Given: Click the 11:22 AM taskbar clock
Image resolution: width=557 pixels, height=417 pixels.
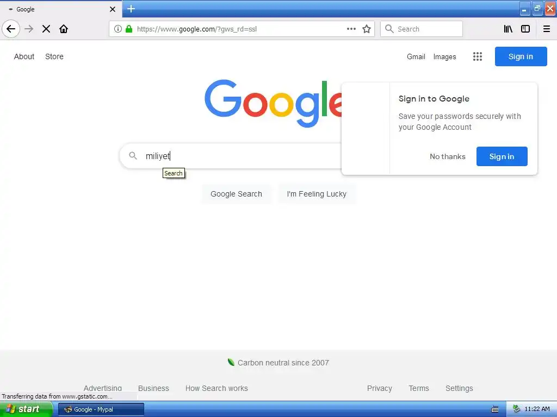Looking at the screenshot, I should (537, 409).
